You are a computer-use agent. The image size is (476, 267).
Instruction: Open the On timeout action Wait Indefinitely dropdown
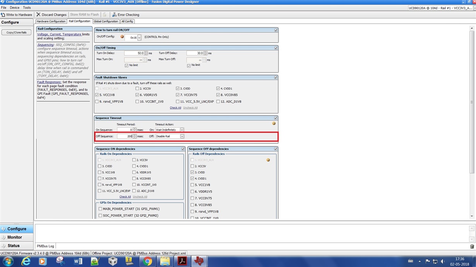pyautogui.click(x=182, y=130)
